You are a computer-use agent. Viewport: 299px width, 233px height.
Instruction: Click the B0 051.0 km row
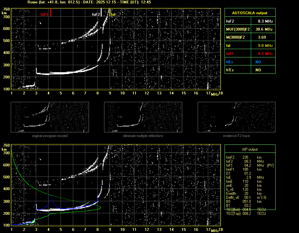[x=246, y=202]
